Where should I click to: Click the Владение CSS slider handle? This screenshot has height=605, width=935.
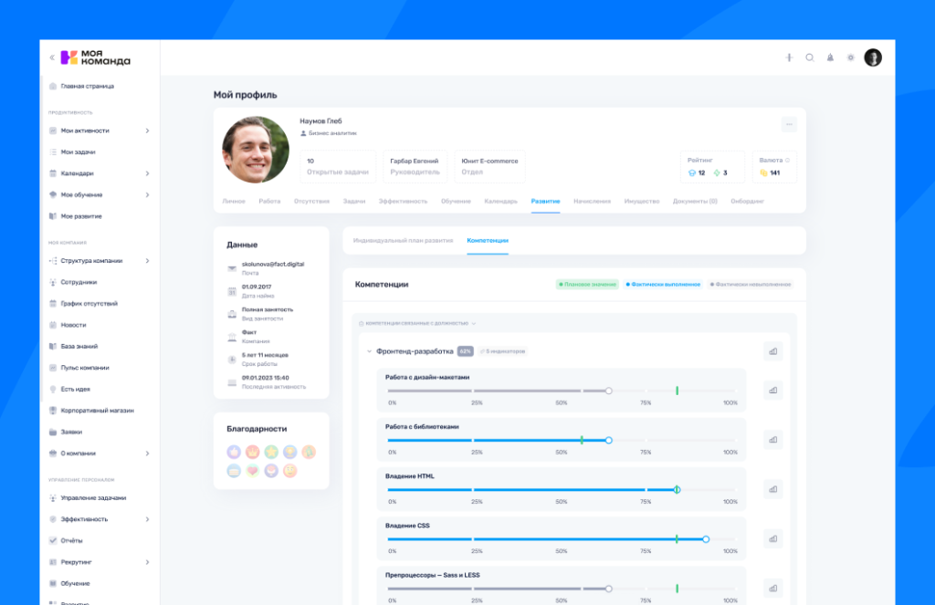pos(706,539)
